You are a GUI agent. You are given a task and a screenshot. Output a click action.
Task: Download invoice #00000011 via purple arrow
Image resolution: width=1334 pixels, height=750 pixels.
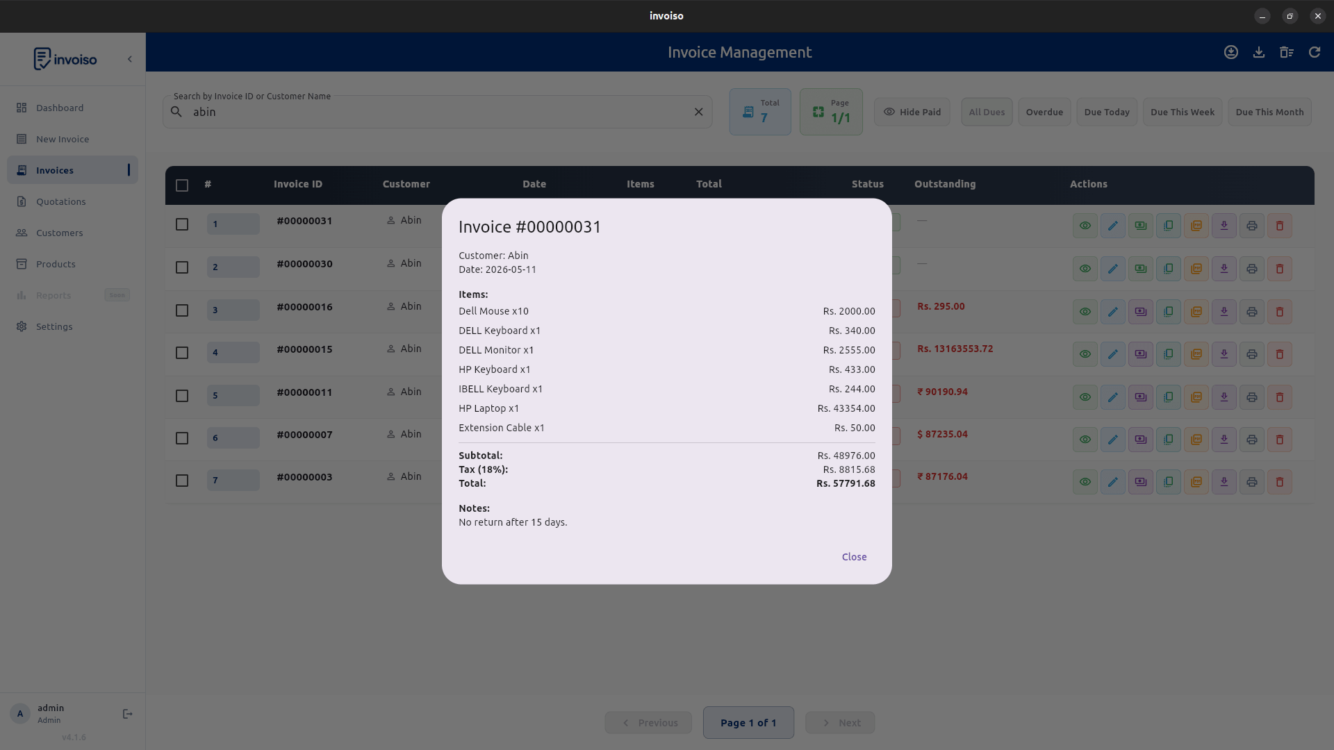tap(1224, 397)
